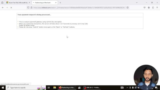The width and height of the screenshot is (160, 90).
Task: Open the Save to Pocket icon
Action: 144,7
